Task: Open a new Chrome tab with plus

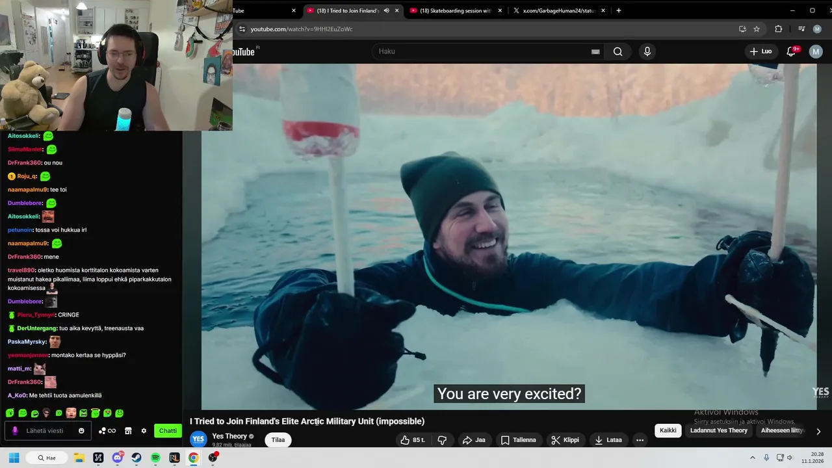Action: point(618,10)
